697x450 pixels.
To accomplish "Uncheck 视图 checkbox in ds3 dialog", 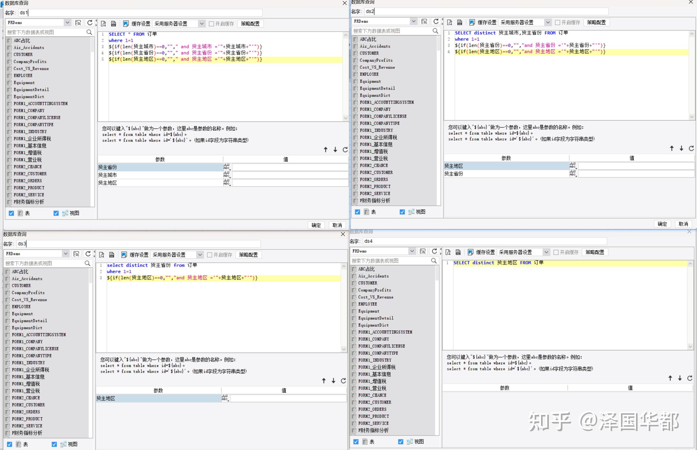I will (54, 444).
